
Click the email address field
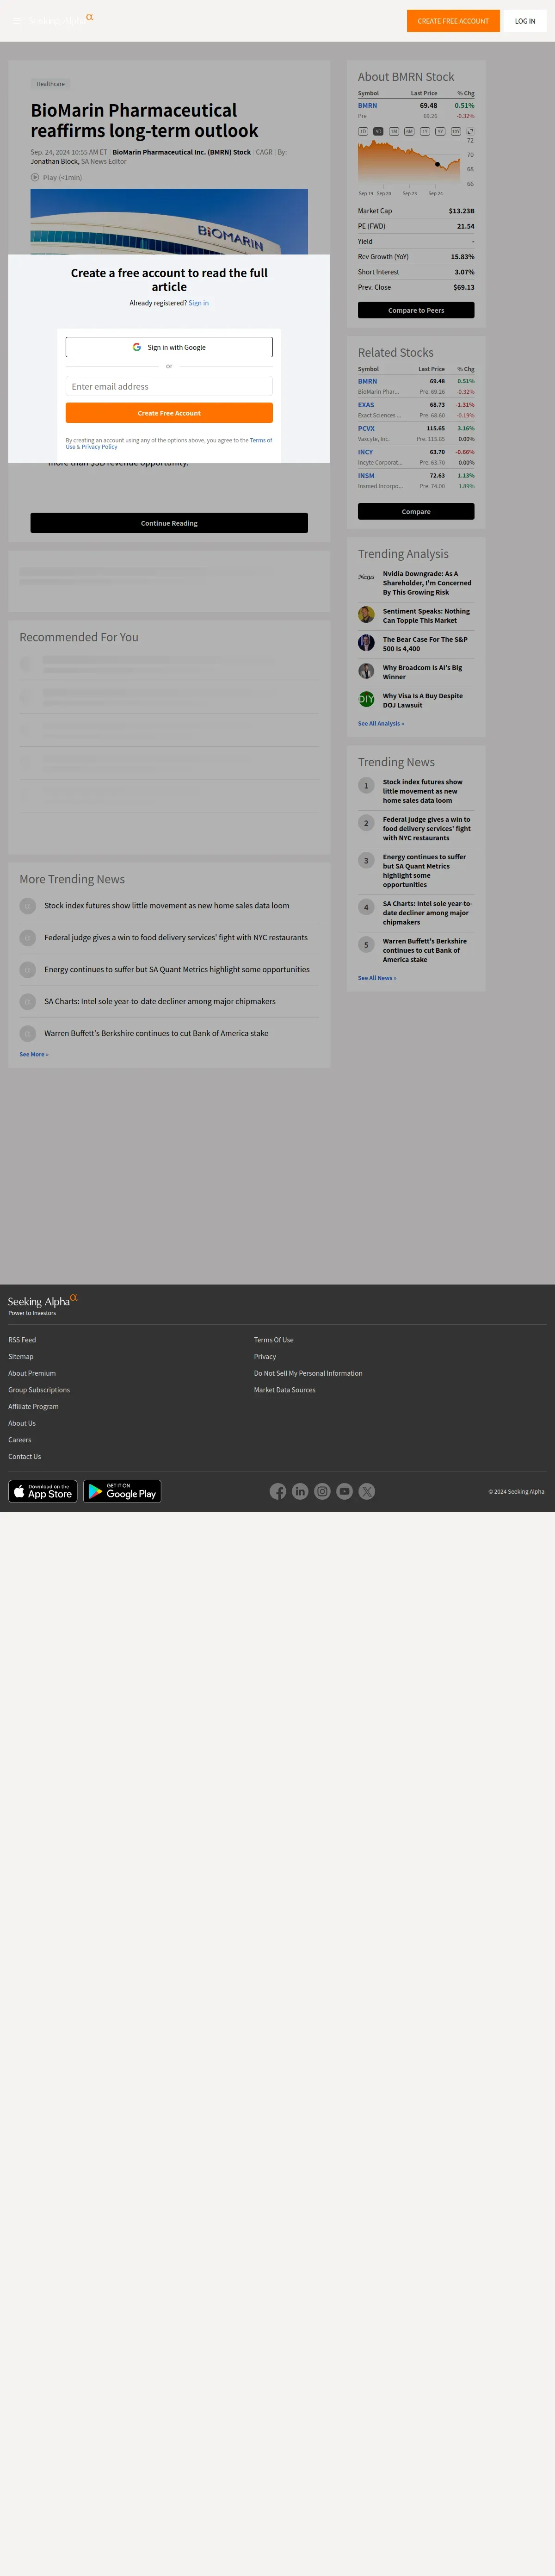point(169,386)
